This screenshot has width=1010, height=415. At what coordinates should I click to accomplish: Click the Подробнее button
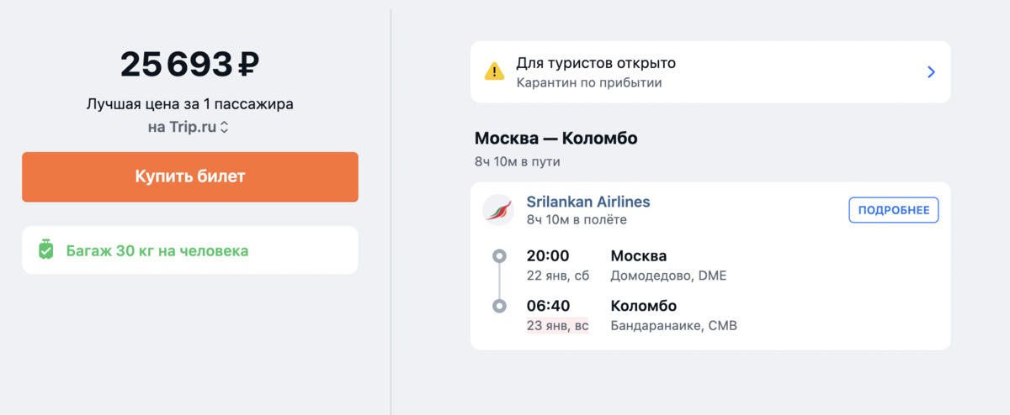[893, 210]
